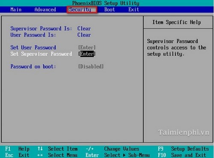Screen dimensions: 214x158
Task: Click the Item Specific Help heading
Action: (177, 22)
